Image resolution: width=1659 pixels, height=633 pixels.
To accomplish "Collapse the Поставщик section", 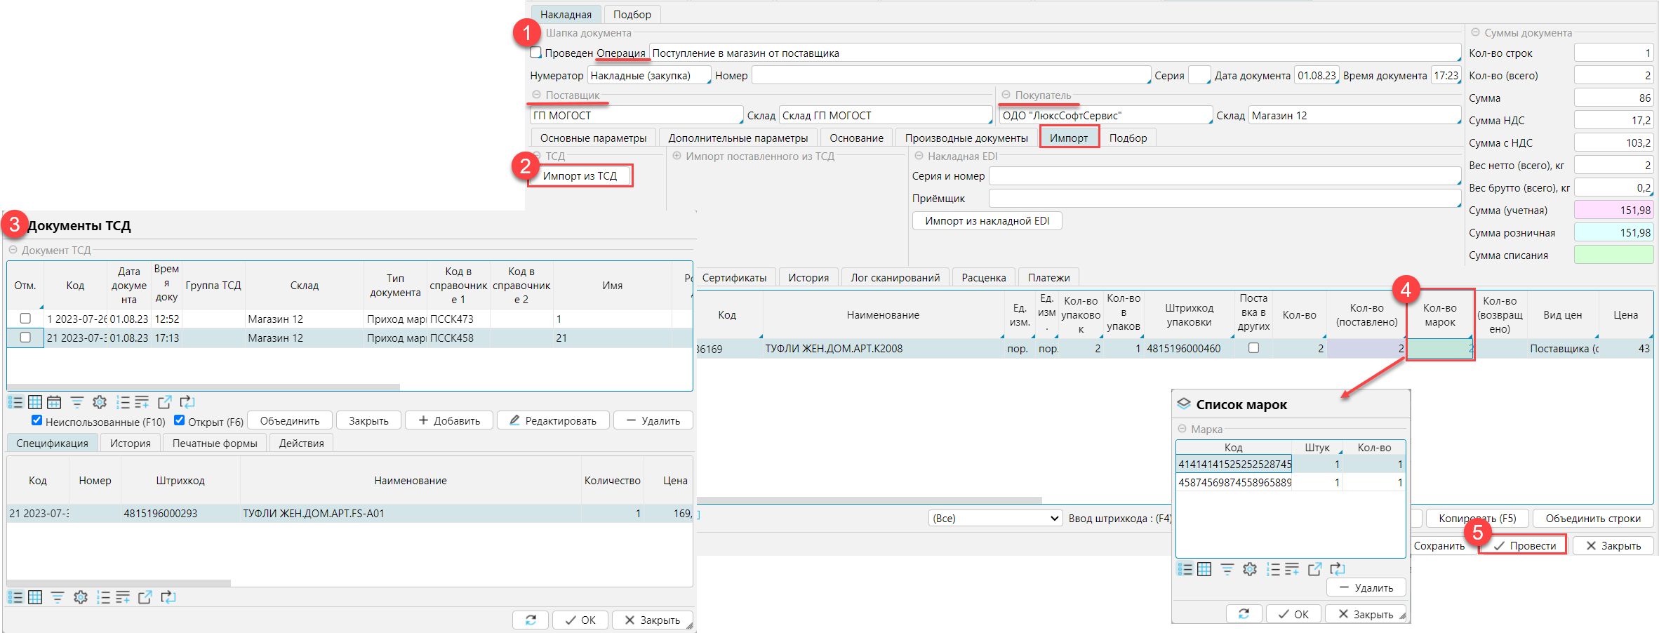I will (x=537, y=95).
